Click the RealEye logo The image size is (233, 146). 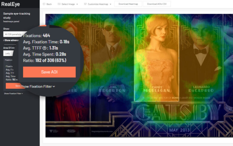click(x=10, y=4)
